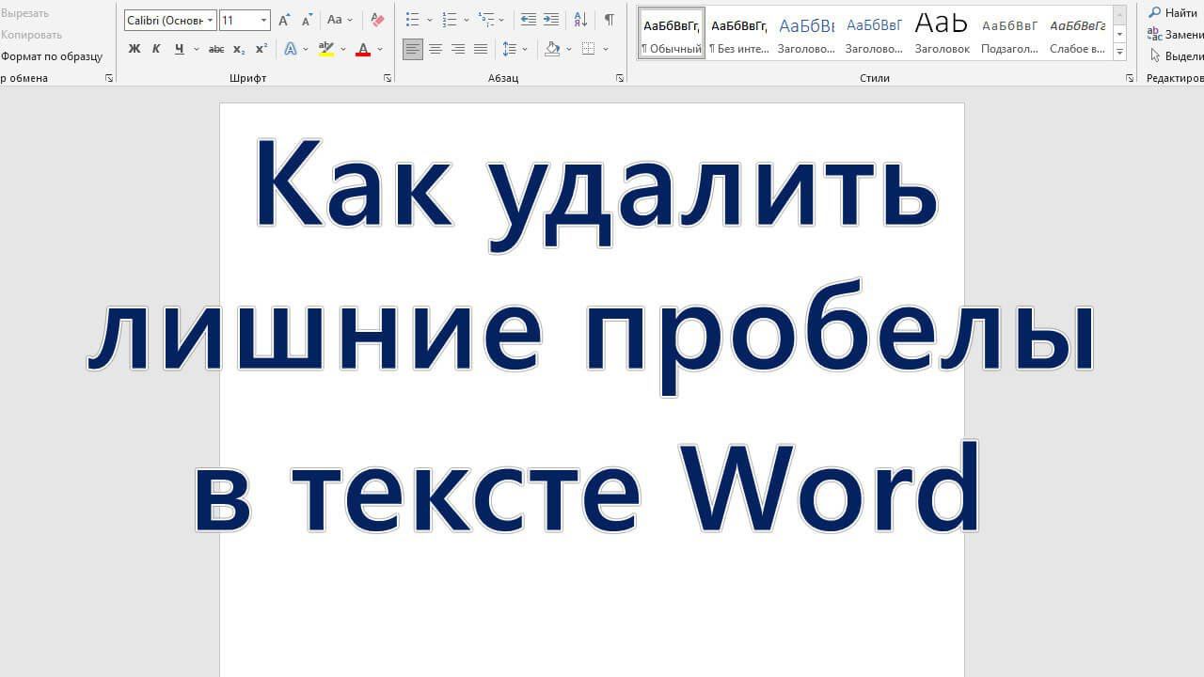Click the Найти button label
The image size is (1204, 677).
1181,13
